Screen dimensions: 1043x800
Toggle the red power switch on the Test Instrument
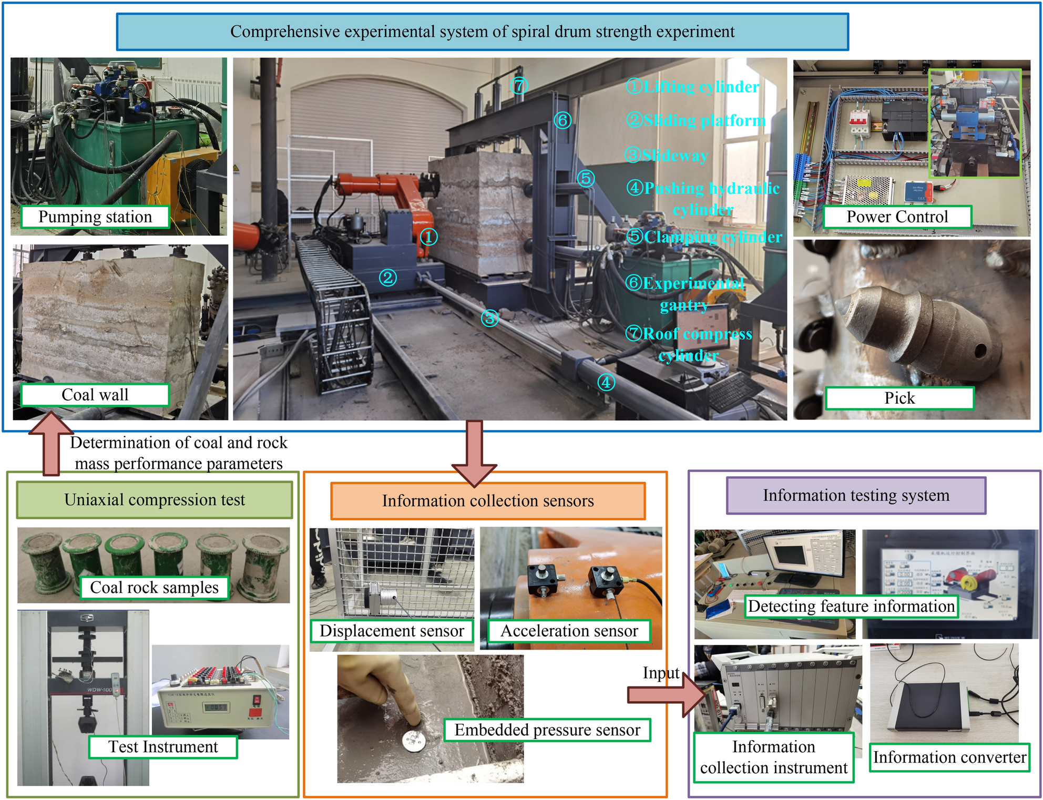pos(257,700)
